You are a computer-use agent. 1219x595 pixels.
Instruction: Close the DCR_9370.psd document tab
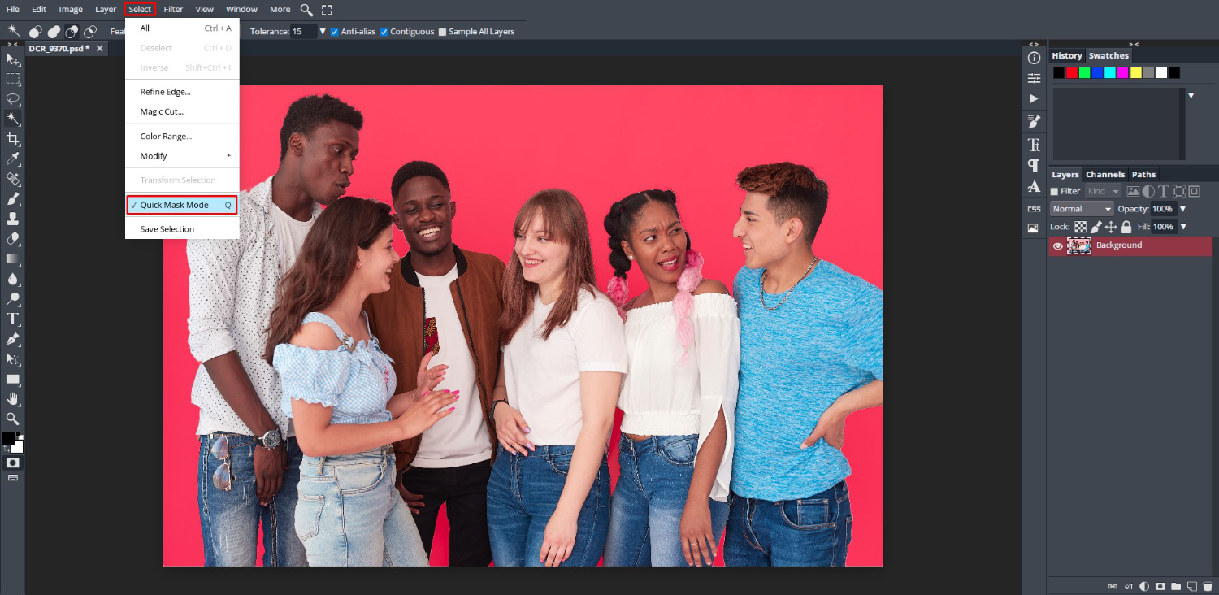coord(100,49)
